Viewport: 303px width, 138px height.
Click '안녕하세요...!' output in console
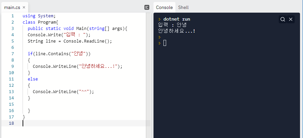point(177,31)
